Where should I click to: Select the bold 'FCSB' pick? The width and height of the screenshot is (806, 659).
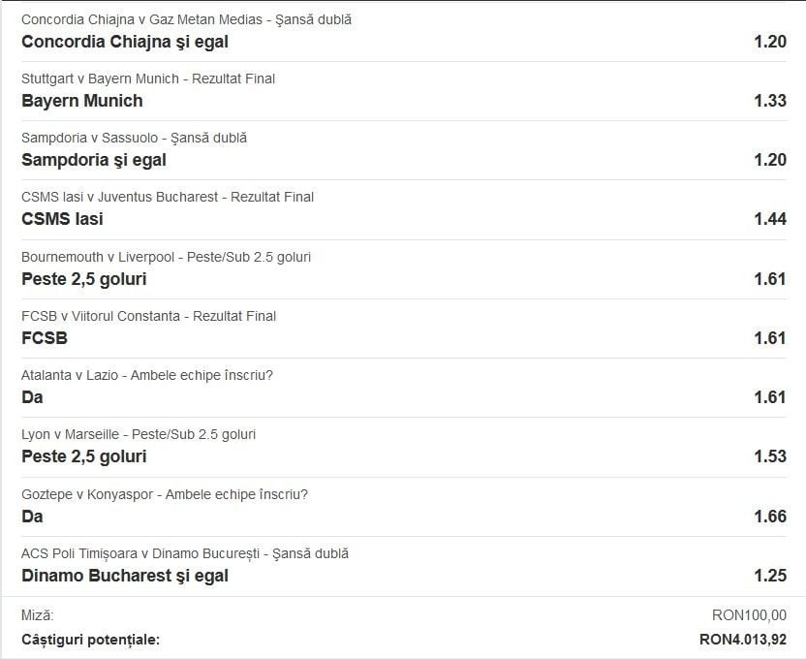[x=45, y=338]
